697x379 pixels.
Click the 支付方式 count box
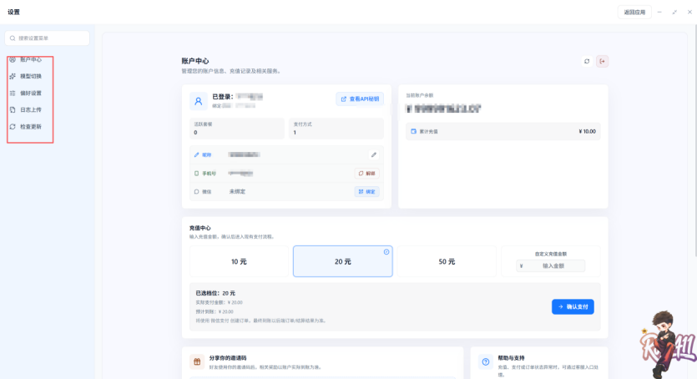336,129
